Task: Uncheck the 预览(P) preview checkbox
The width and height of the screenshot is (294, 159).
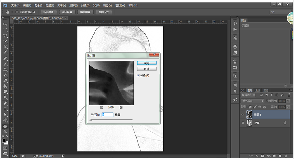Action: pyautogui.click(x=138, y=75)
